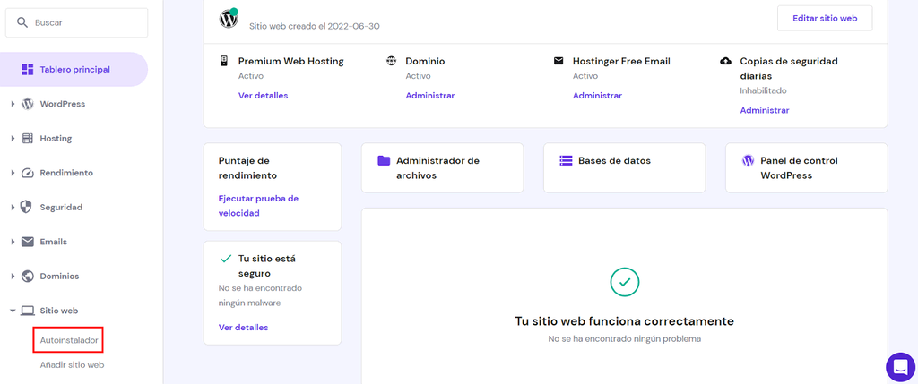Open the WordPress menu label
This screenshot has height=384, width=918.
62,104
